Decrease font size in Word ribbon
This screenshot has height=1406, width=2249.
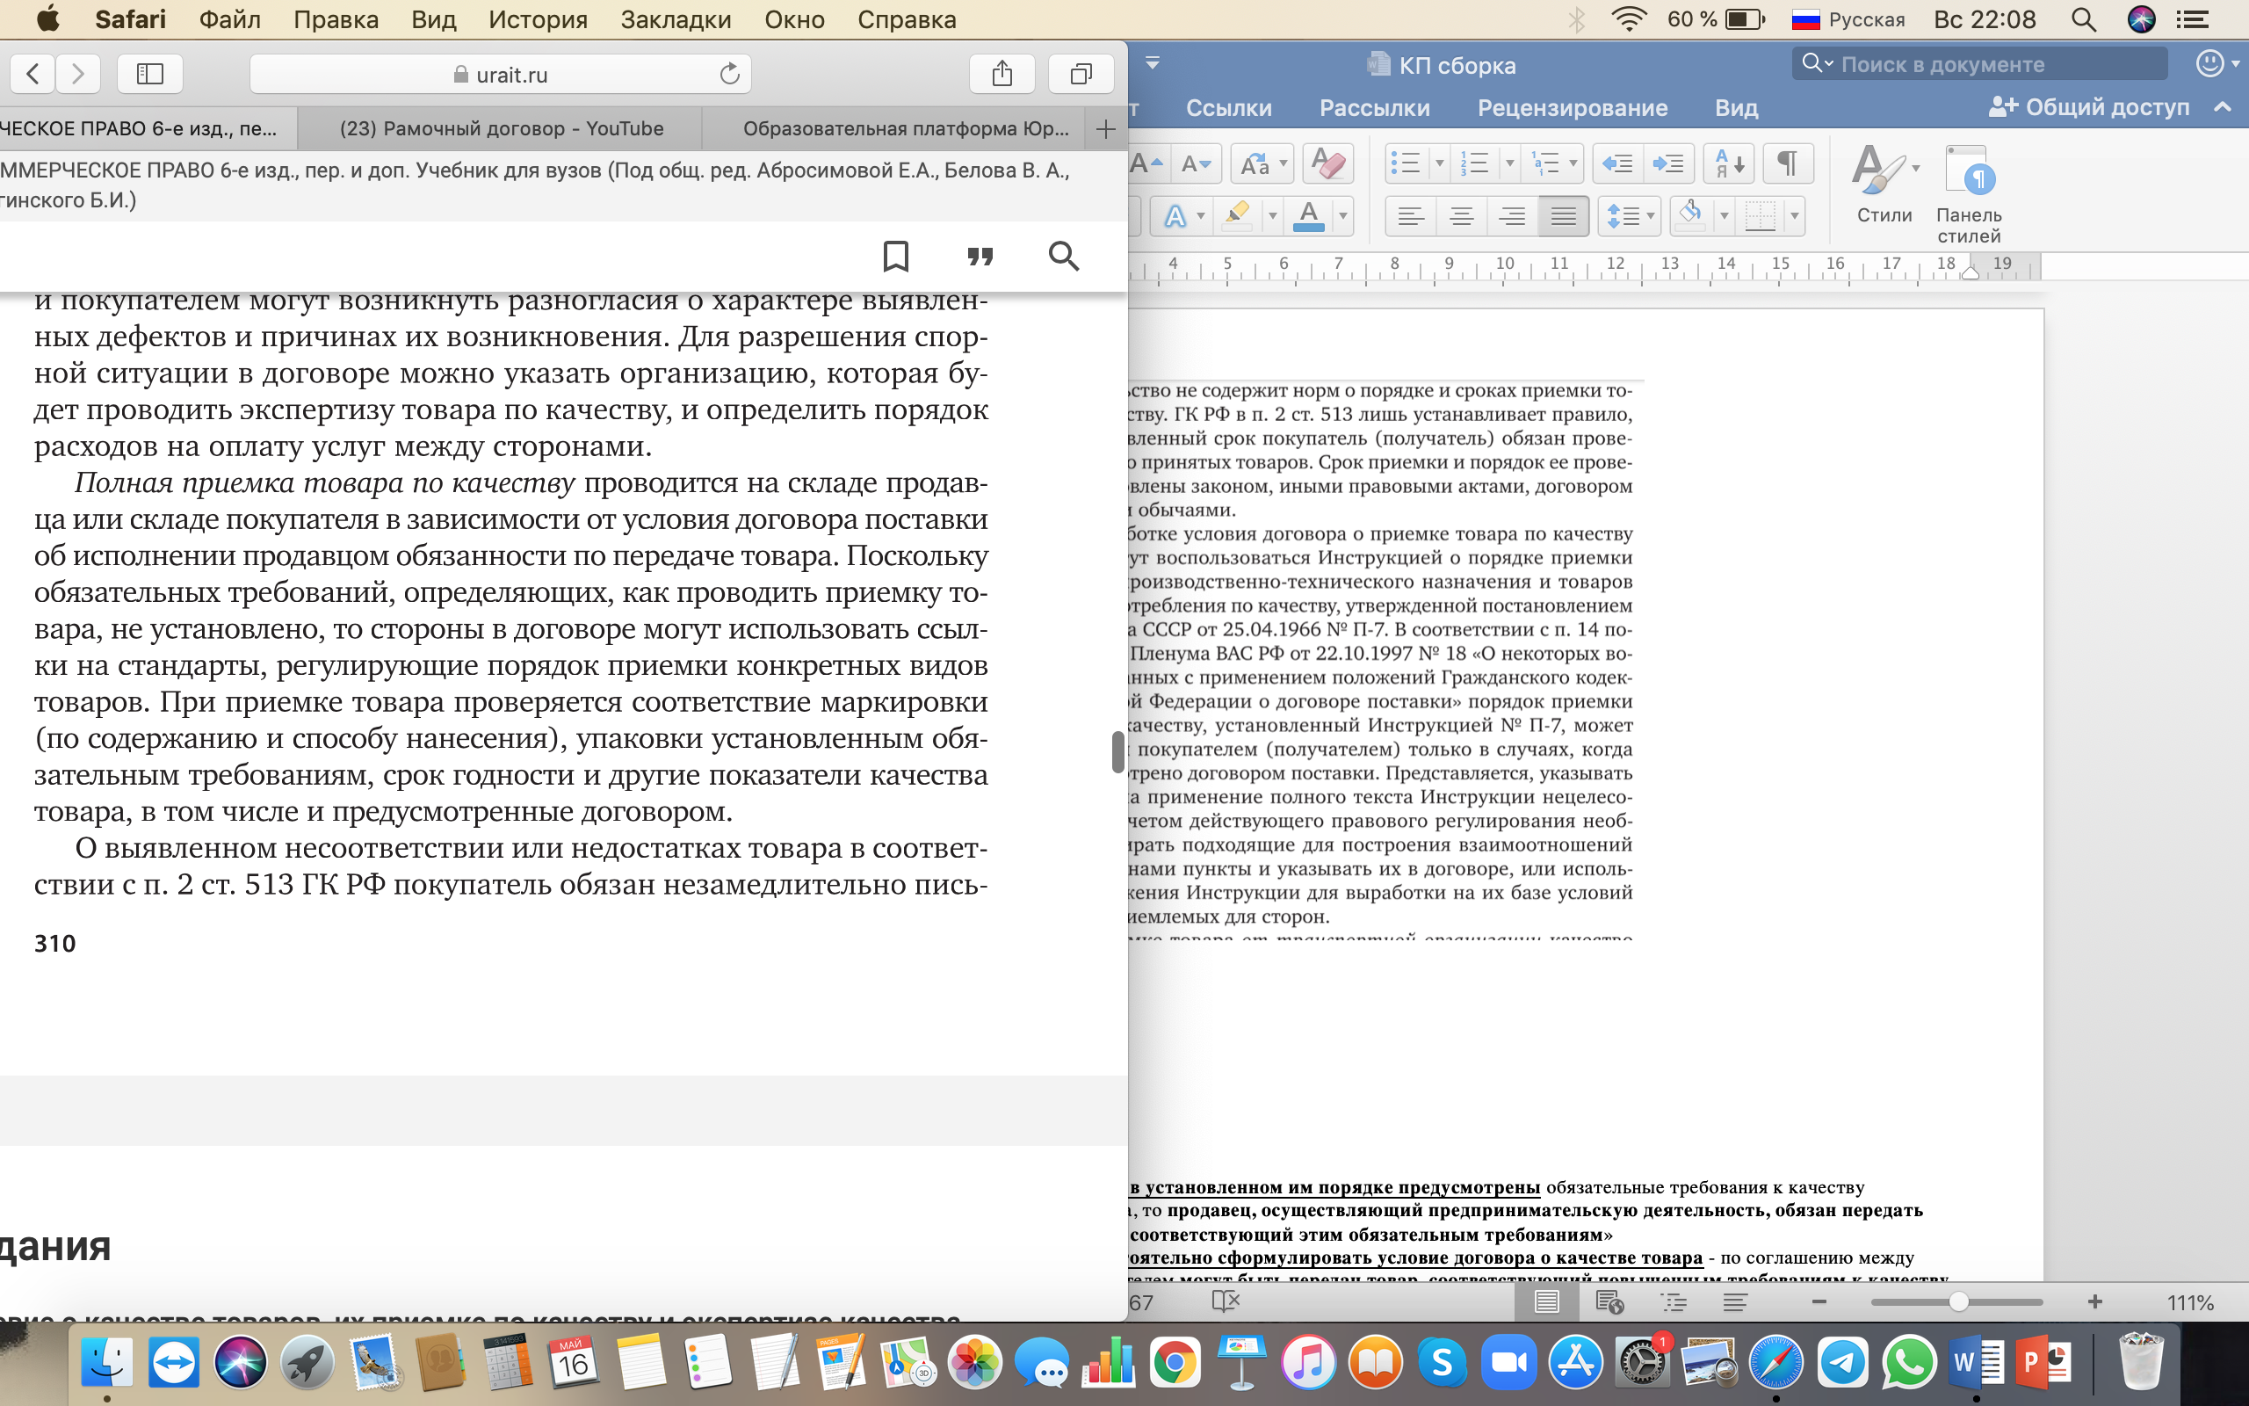pos(1195,163)
